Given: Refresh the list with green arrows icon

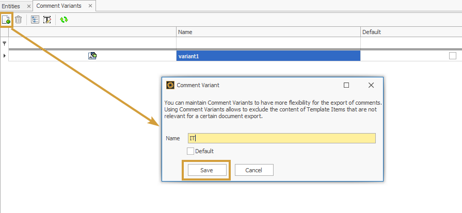Looking at the screenshot, I should coord(64,20).
